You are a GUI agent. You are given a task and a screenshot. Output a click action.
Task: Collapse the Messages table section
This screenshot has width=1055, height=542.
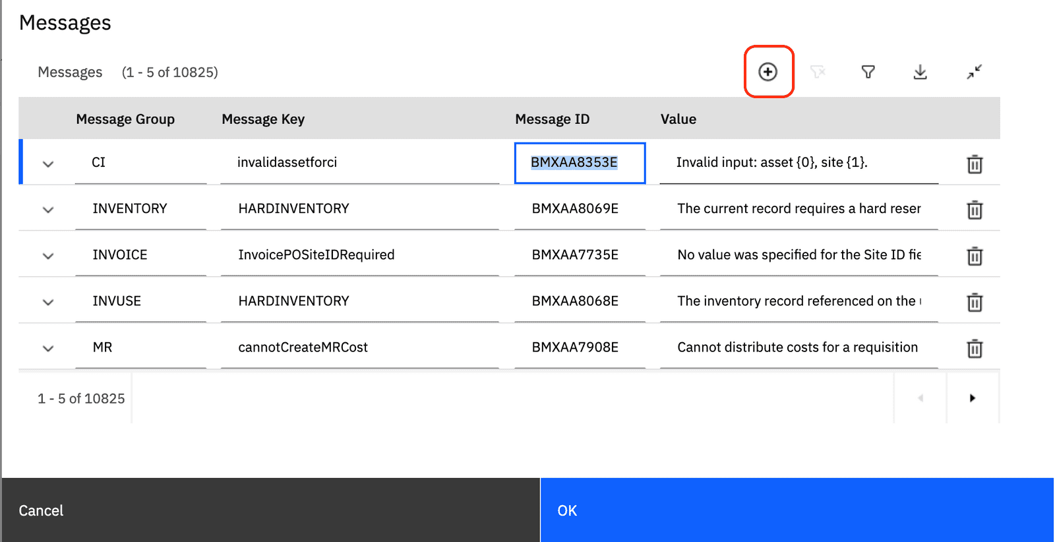974,72
